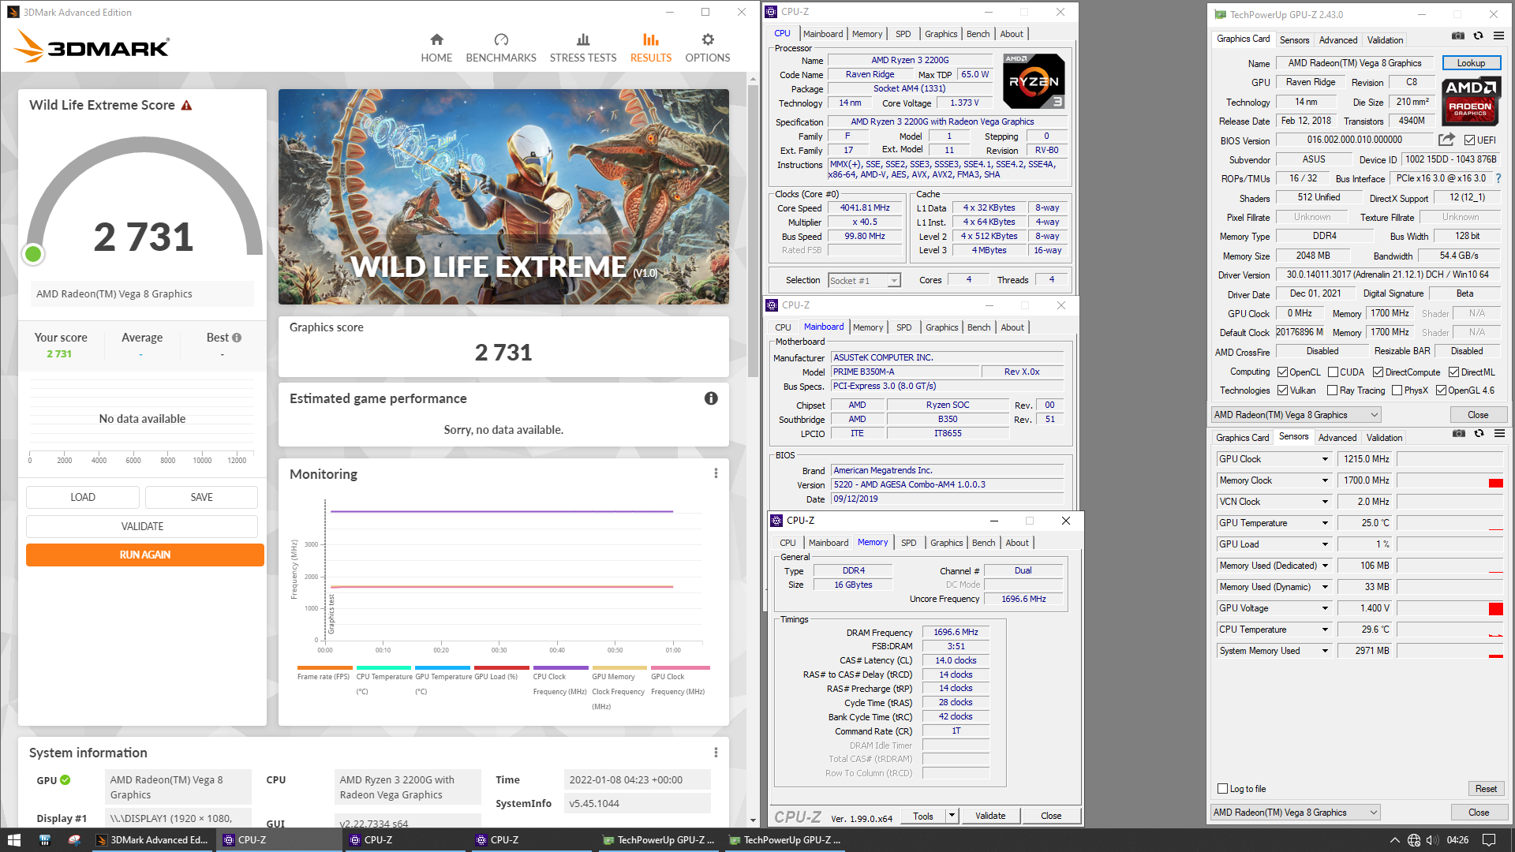Click the RUN AGAIN button
The height and width of the screenshot is (852, 1515).
point(145,555)
